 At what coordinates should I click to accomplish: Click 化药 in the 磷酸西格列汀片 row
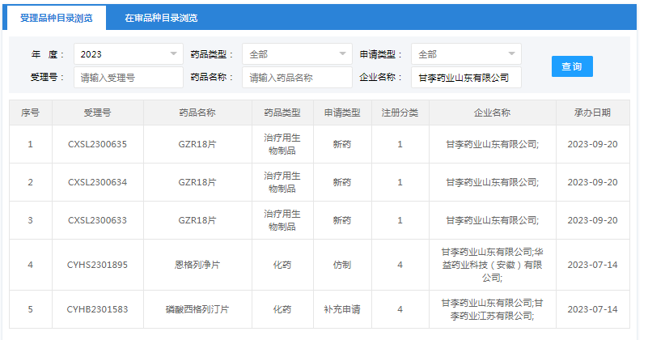(x=282, y=309)
